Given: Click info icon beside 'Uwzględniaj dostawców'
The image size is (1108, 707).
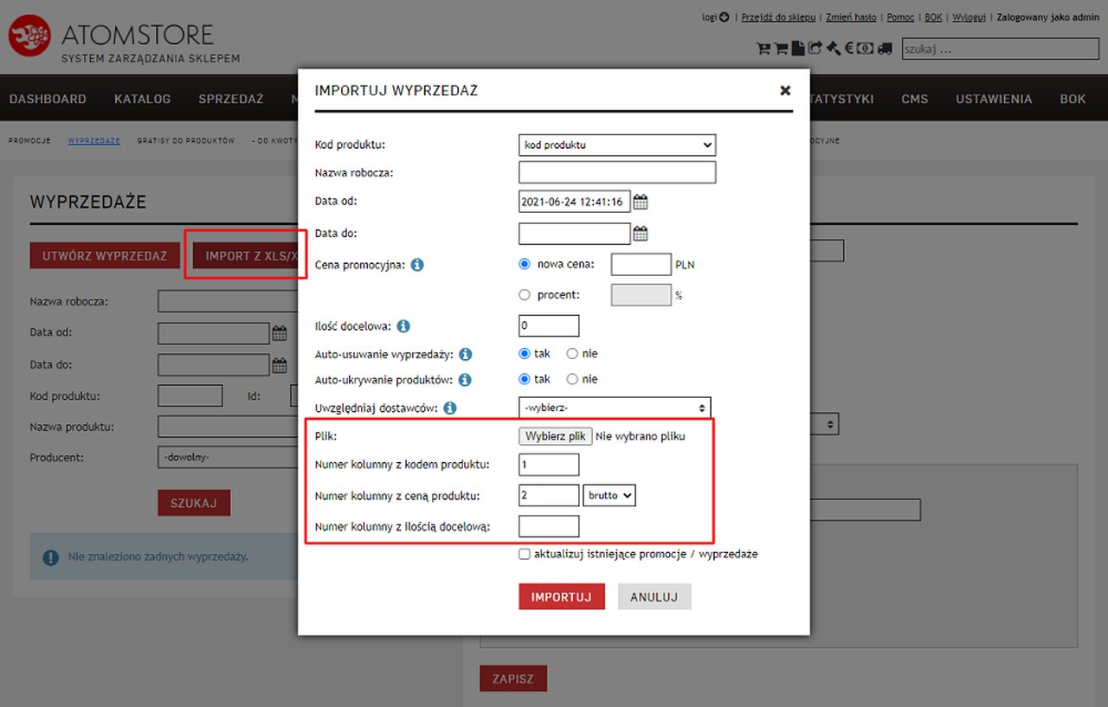Looking at the screenshot, I should (x=450, y=408).
